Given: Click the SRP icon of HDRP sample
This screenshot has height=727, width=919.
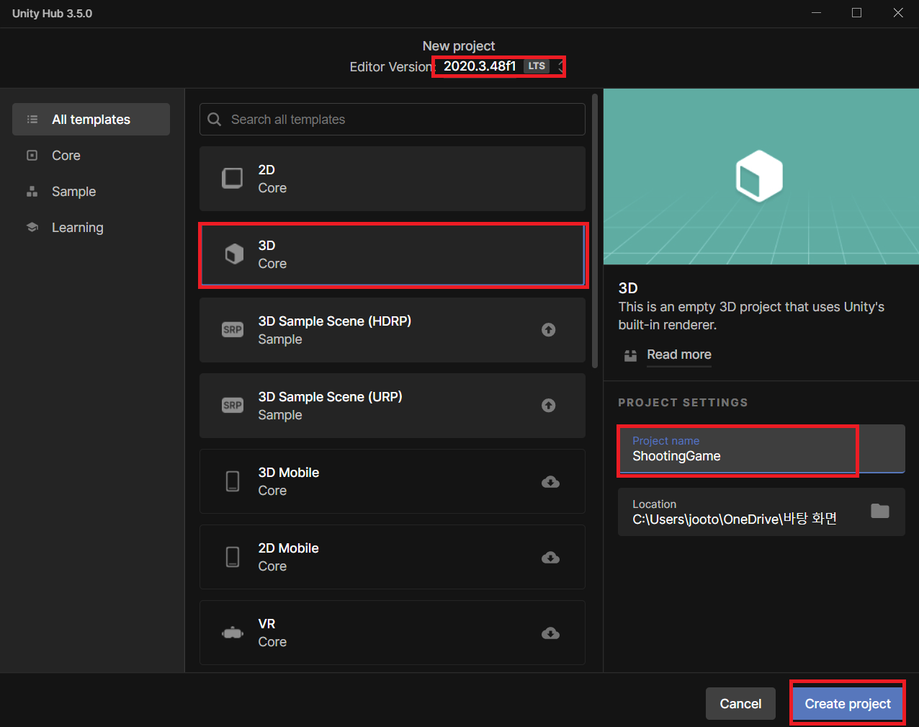Looking at the screenshot, I should 233,330.
